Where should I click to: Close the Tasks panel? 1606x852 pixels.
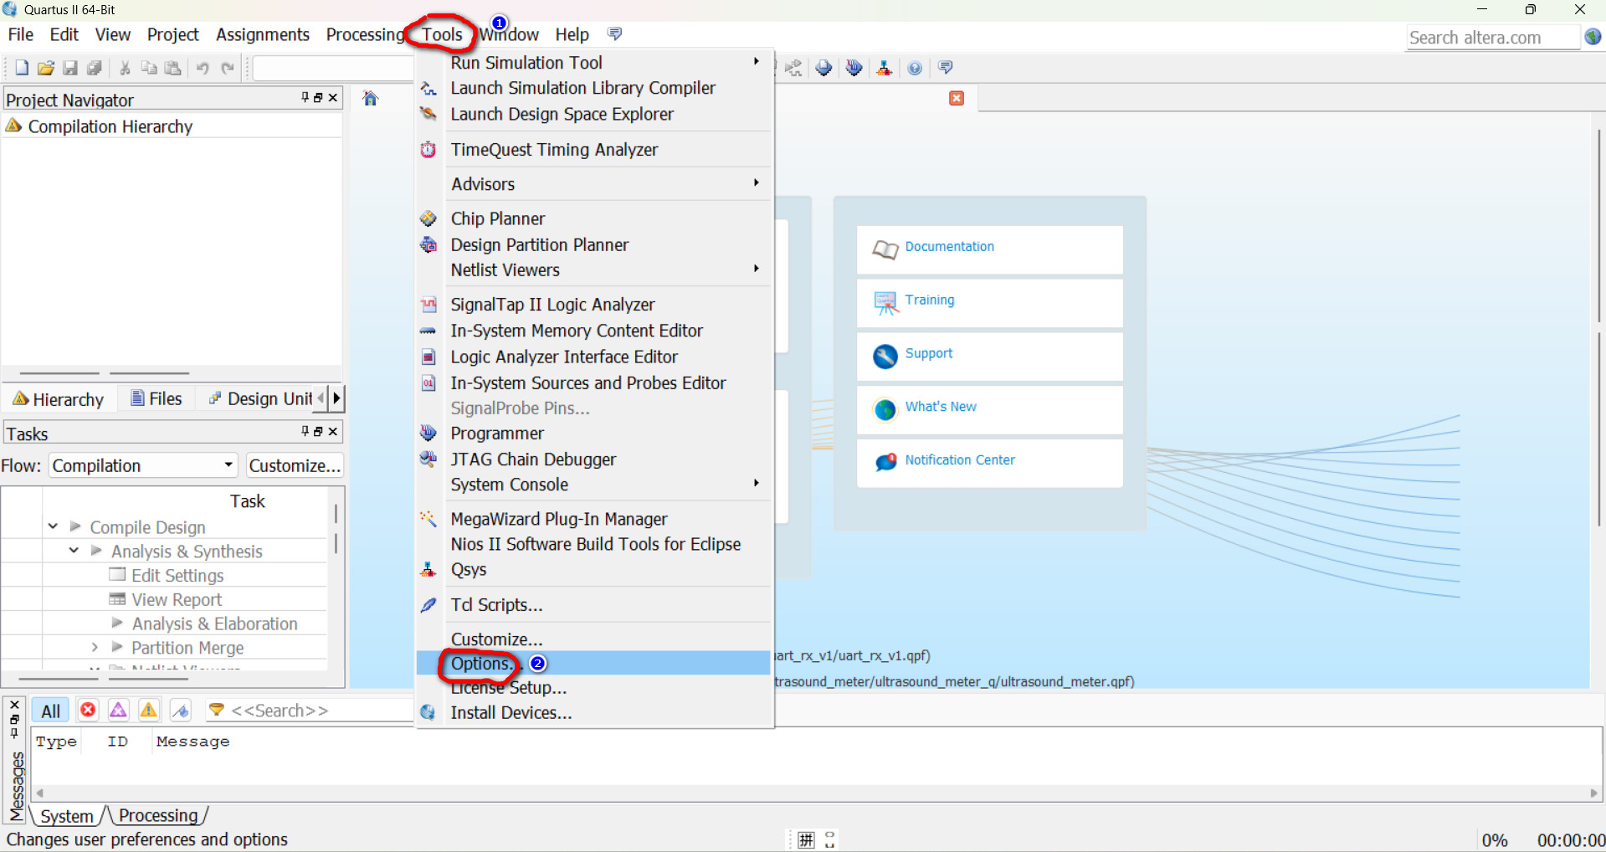click(x=333, y=431)
